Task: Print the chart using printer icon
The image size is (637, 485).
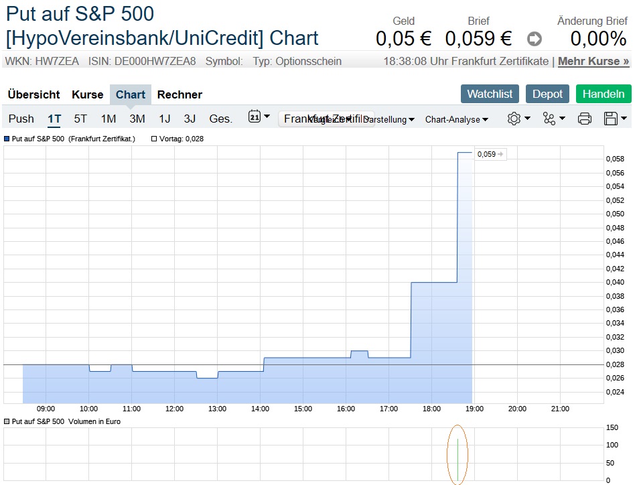Action: [x=585, y=119]
